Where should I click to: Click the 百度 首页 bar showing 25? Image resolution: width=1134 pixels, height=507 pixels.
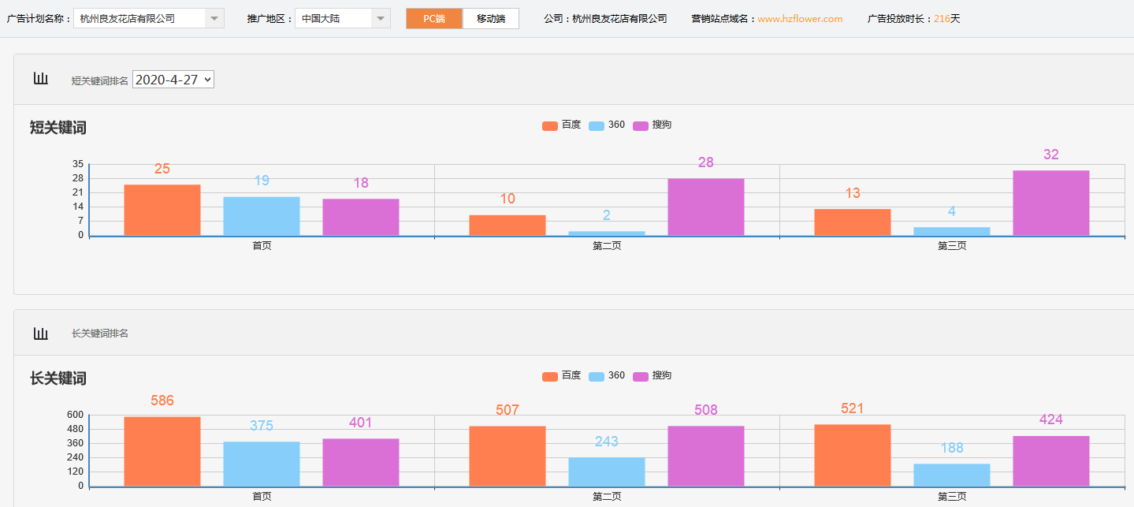[162, 210]
